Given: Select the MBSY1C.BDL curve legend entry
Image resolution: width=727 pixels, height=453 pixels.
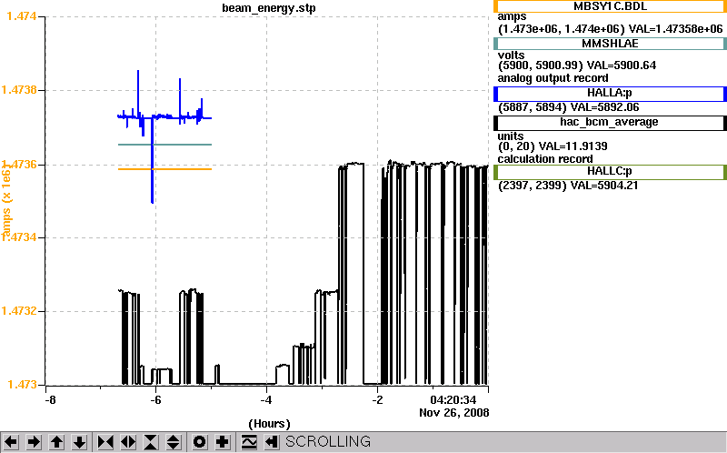Looking at the screenshot, I should pyautogui.click(x=610, y=6).
